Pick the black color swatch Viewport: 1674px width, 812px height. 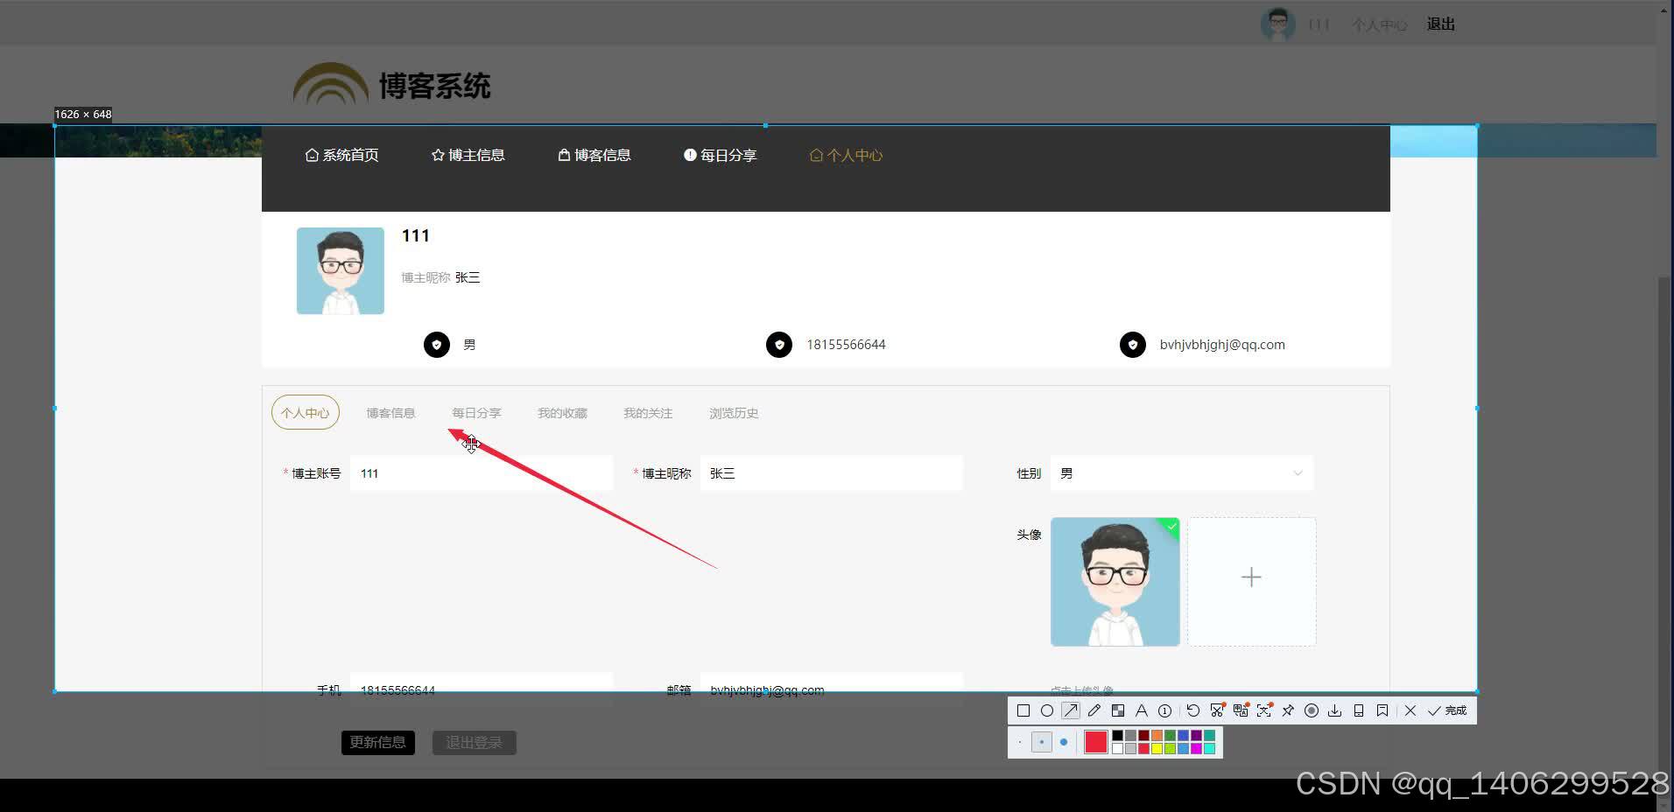coord(1118,735)
